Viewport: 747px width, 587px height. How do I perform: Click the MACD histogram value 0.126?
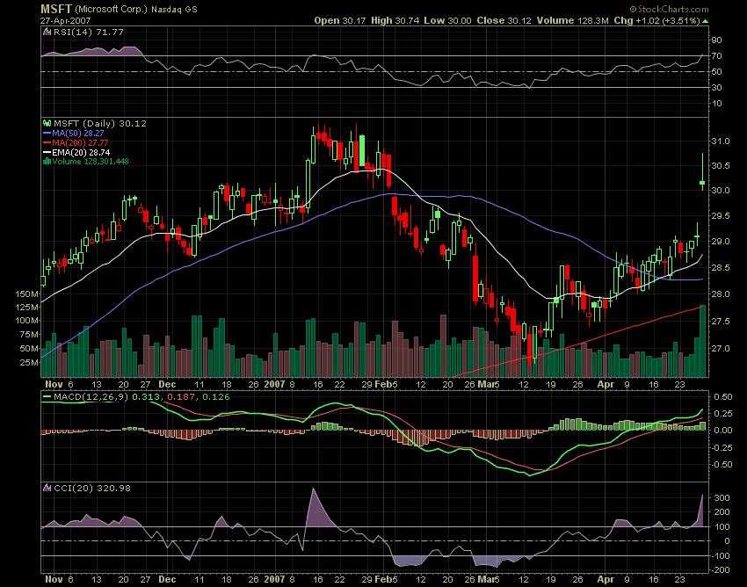click(216, 397)
